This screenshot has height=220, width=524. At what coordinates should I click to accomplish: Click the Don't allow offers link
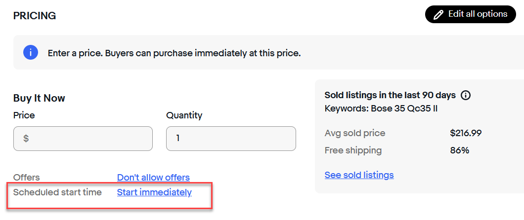[x=153, y=178]
